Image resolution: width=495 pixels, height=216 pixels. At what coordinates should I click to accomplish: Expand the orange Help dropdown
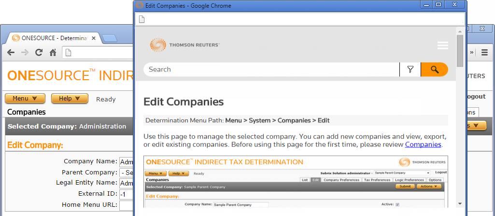(70, 99)
